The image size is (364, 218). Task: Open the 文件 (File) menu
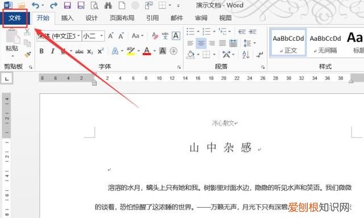coord(15,18)
